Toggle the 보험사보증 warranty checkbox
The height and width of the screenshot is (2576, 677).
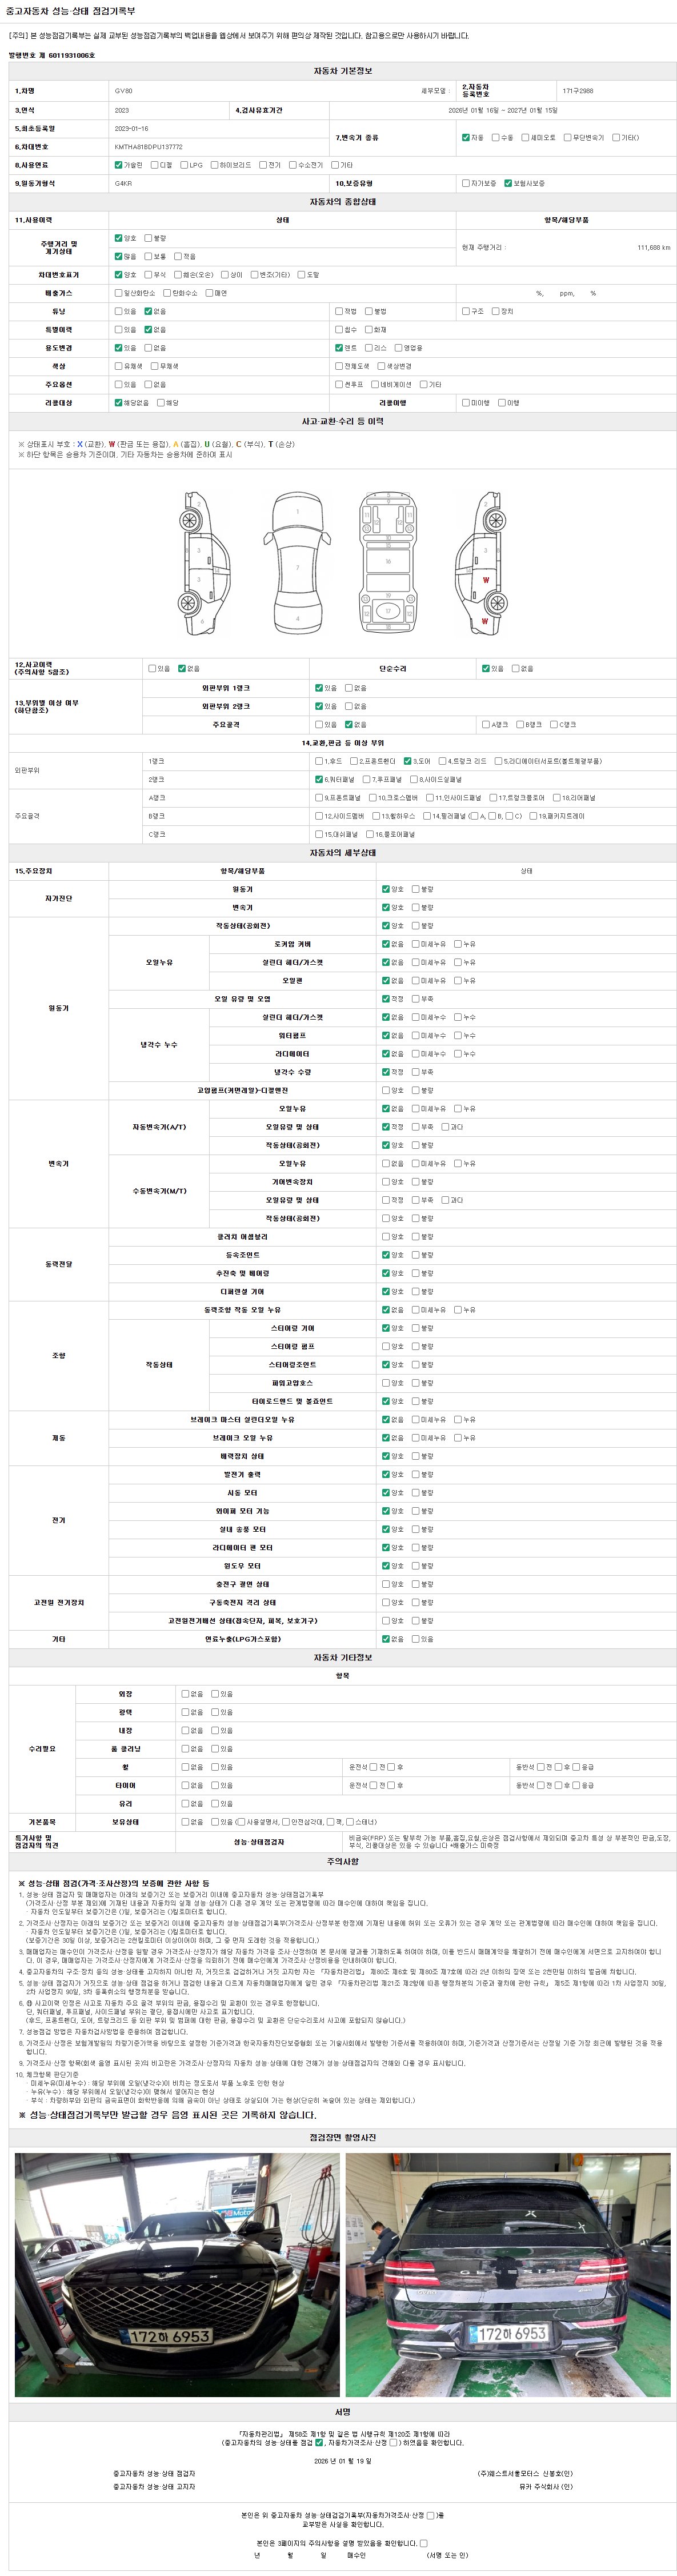508,183
